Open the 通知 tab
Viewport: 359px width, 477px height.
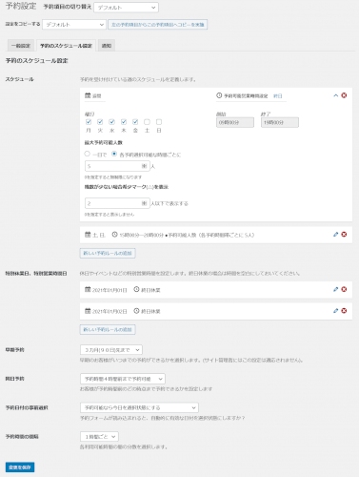(107, 46)
